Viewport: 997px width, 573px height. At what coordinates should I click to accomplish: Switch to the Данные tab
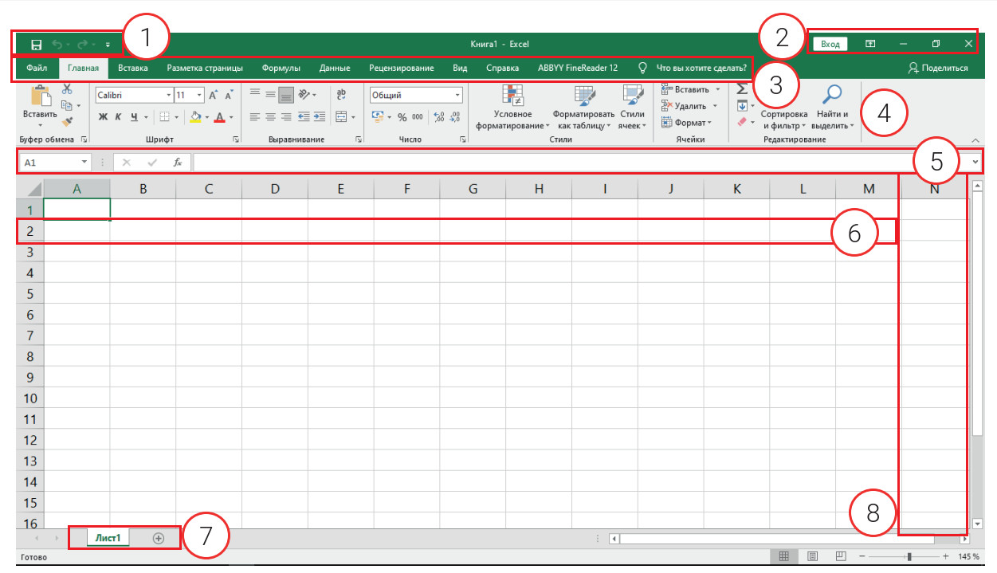(335, 68)
